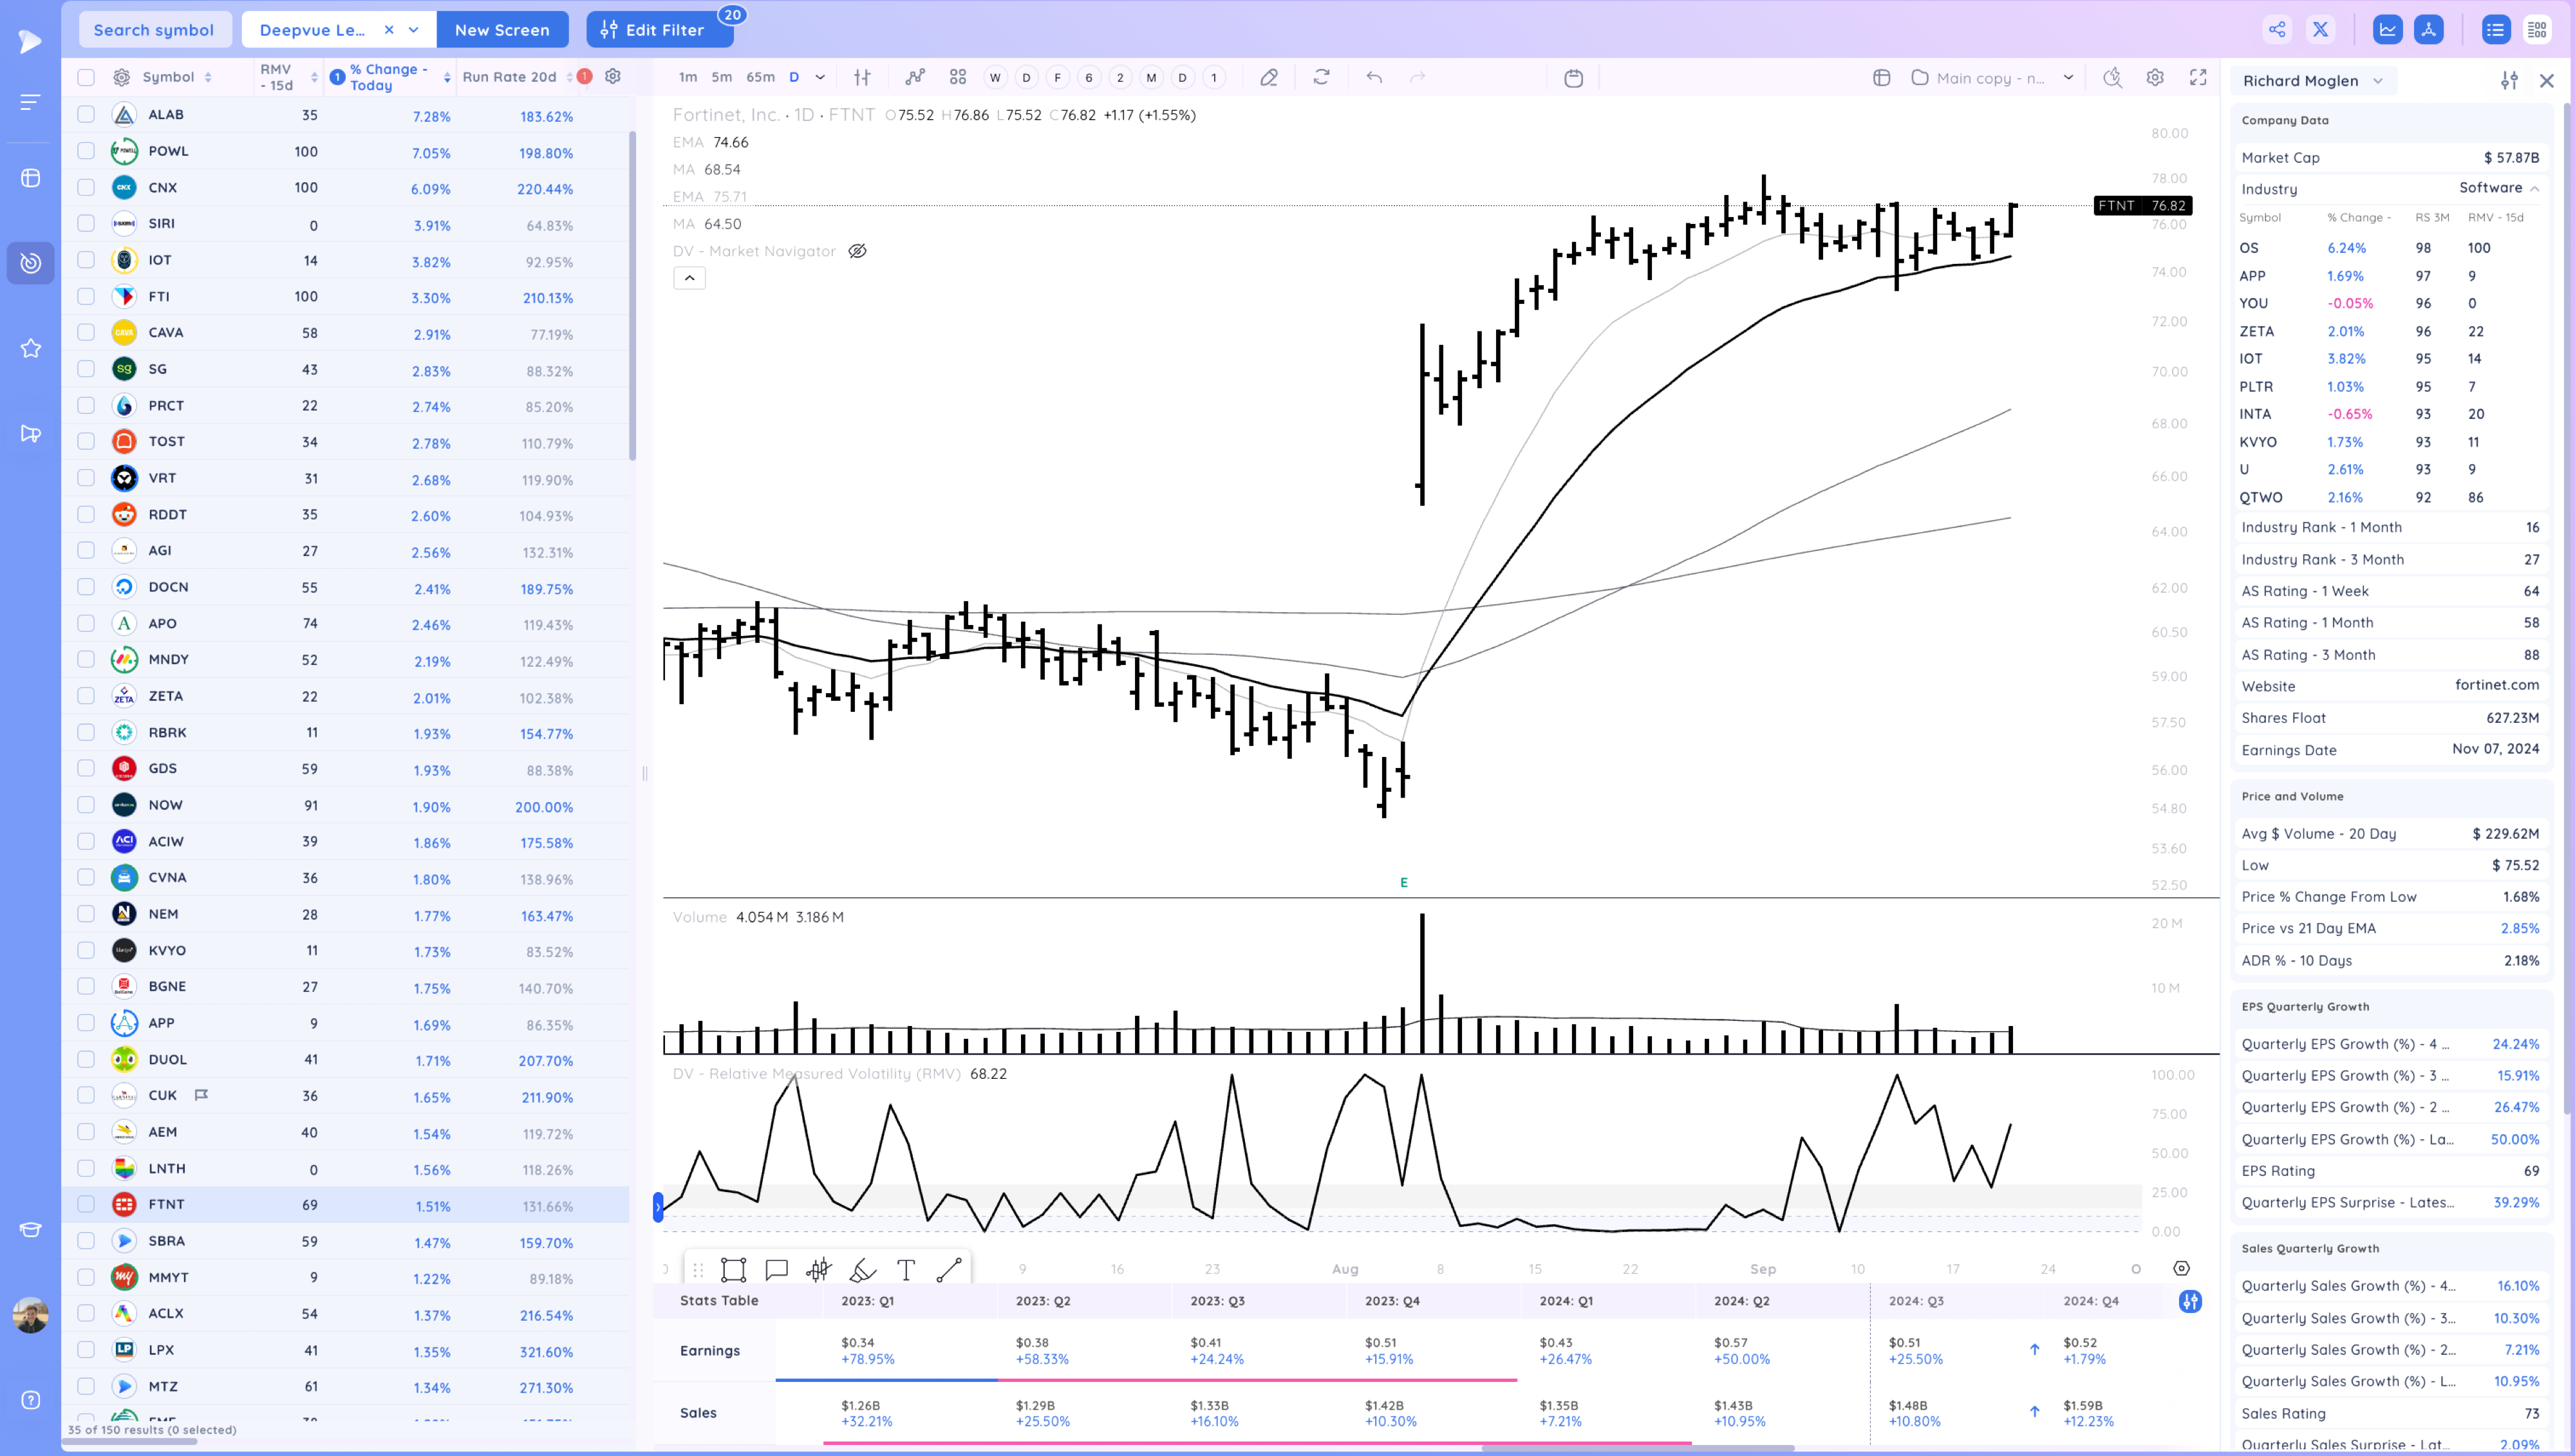
Task: Click the X (Twitter) share icon
Action: (x=2320, y=30)
